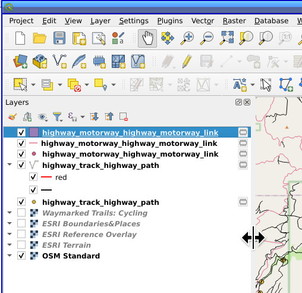Click the Zoom Full extent icon

coord(227,38)
